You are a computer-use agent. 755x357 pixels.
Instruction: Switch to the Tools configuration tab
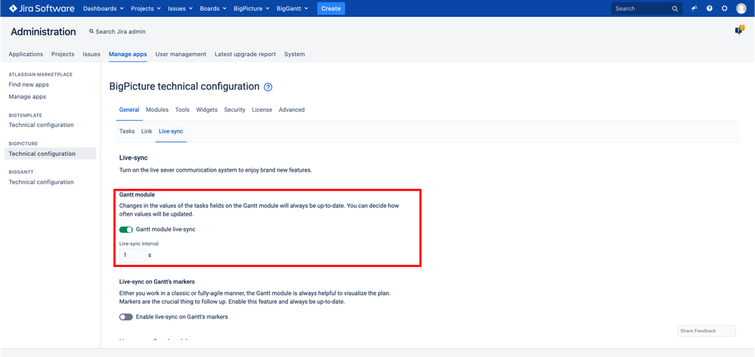[x=182, y=110]
